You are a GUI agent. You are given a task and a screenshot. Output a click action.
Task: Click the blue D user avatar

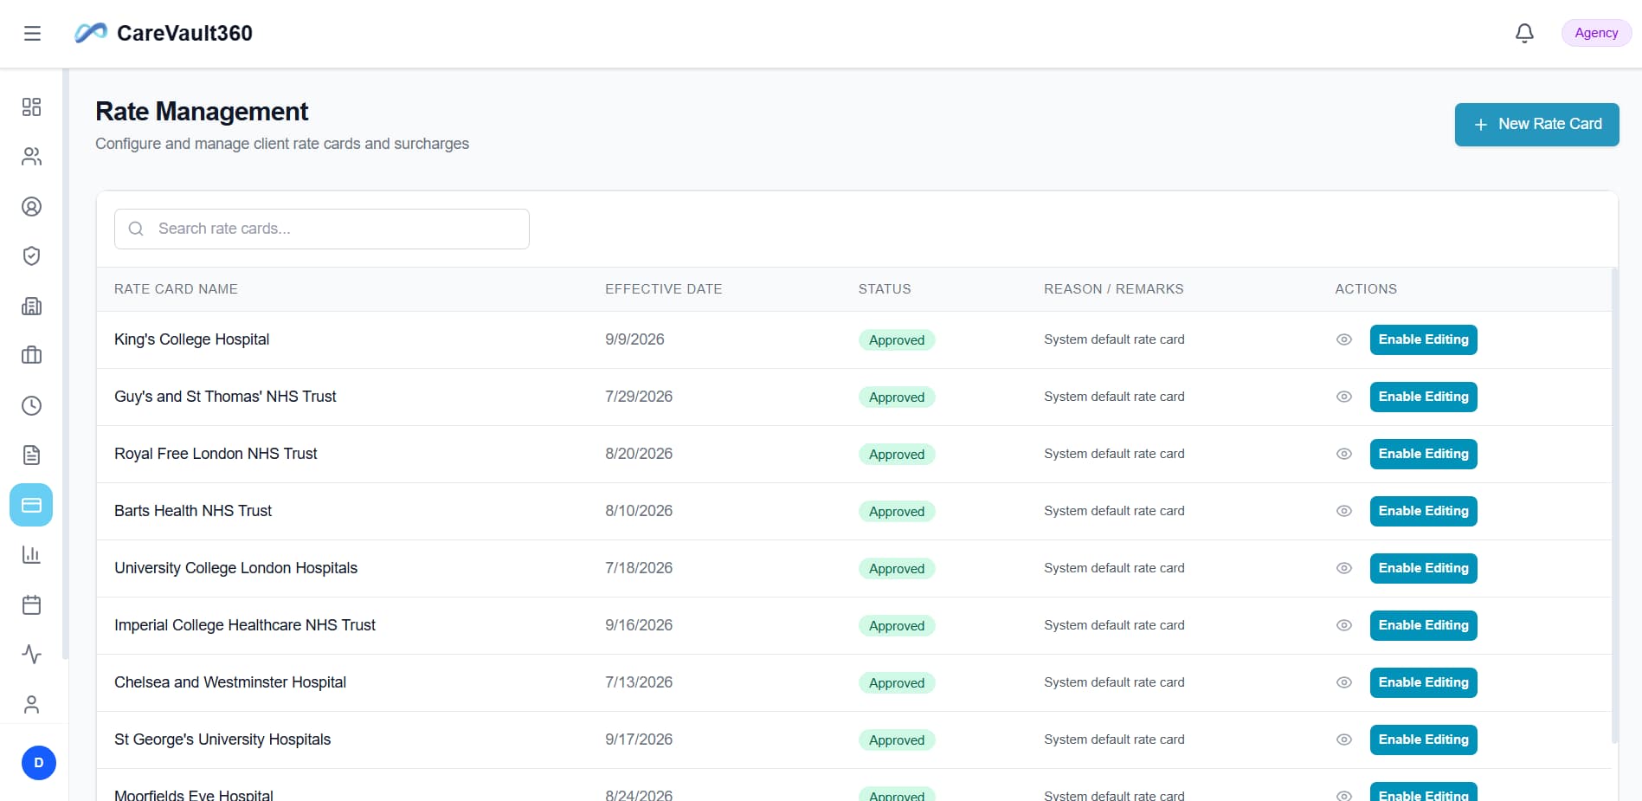coord(39,763)
